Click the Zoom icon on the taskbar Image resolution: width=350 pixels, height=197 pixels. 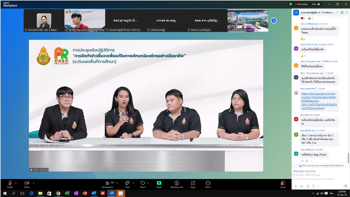click(x=112, y=193)
